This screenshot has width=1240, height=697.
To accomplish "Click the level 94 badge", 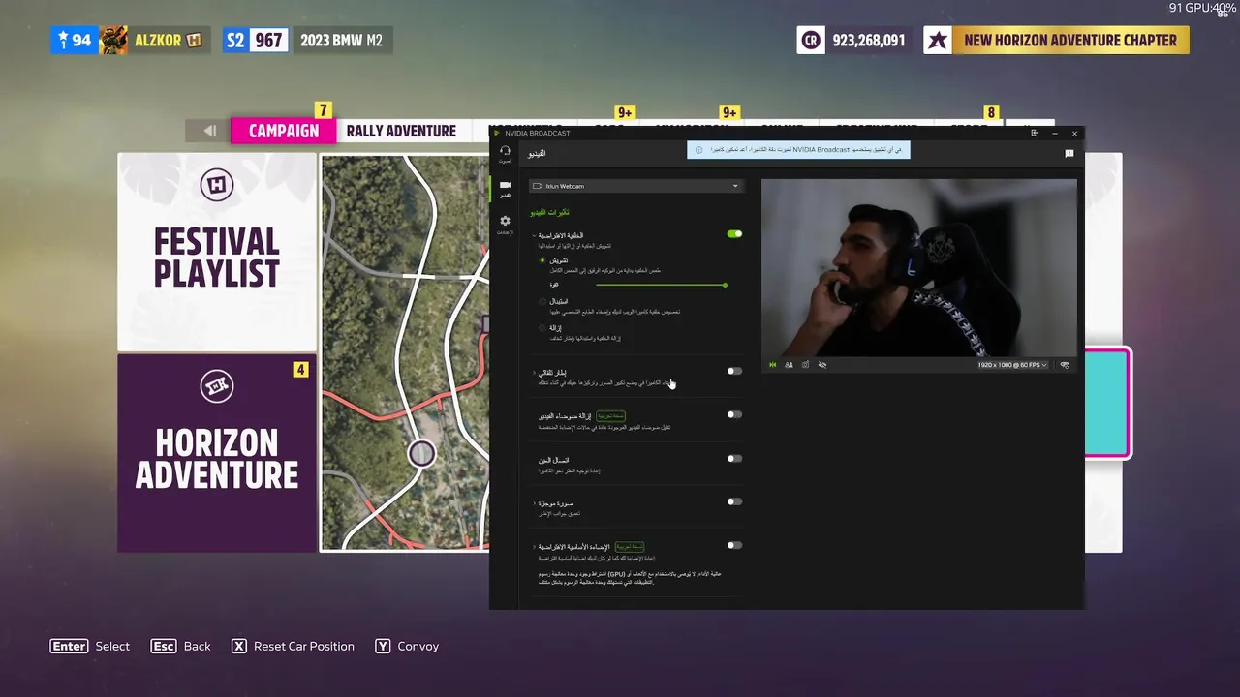I will [x=75, y=41].
